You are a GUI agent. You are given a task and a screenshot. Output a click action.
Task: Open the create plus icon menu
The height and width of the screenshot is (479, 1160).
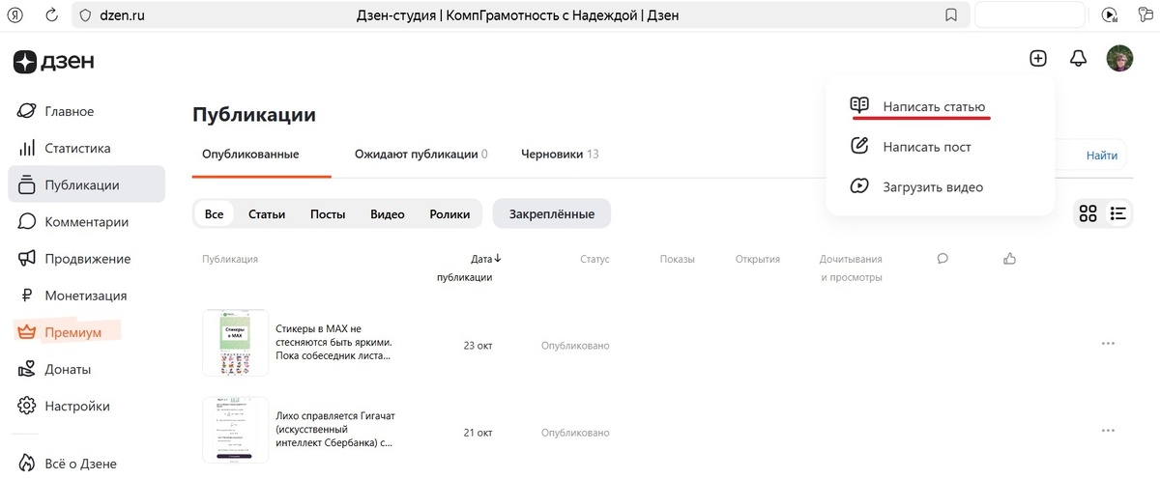pyautogui.click(x=1038, y=58)
